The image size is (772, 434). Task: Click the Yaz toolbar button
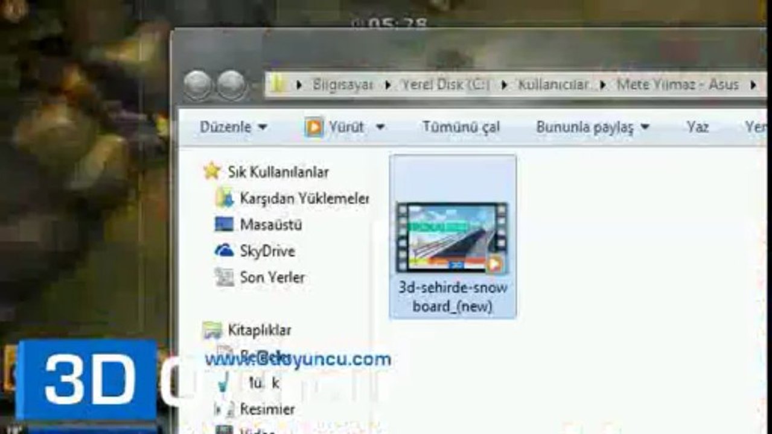pyautogui.click(x=697, y=127)
